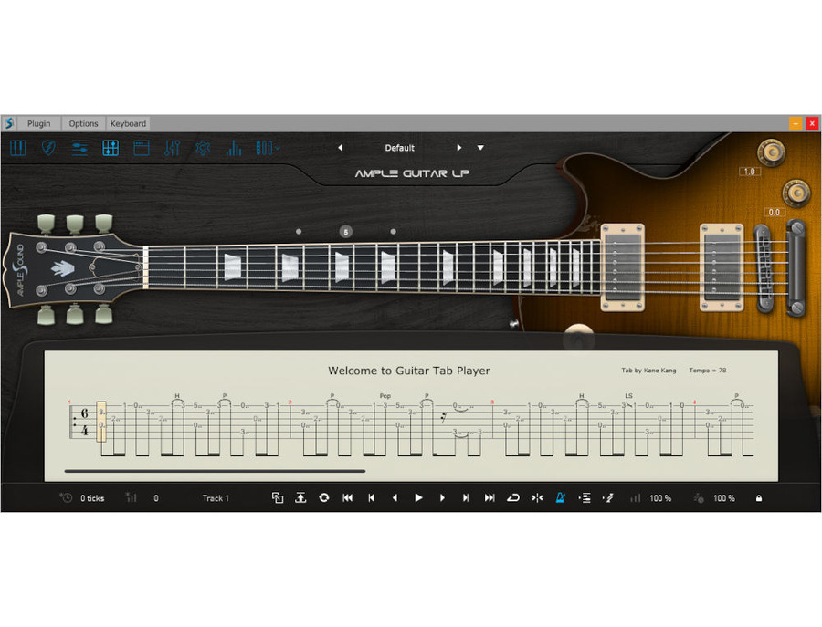This screenshot has width=822, height=627.
Task: Step one beat forward with right triangle
Action: 442,497
